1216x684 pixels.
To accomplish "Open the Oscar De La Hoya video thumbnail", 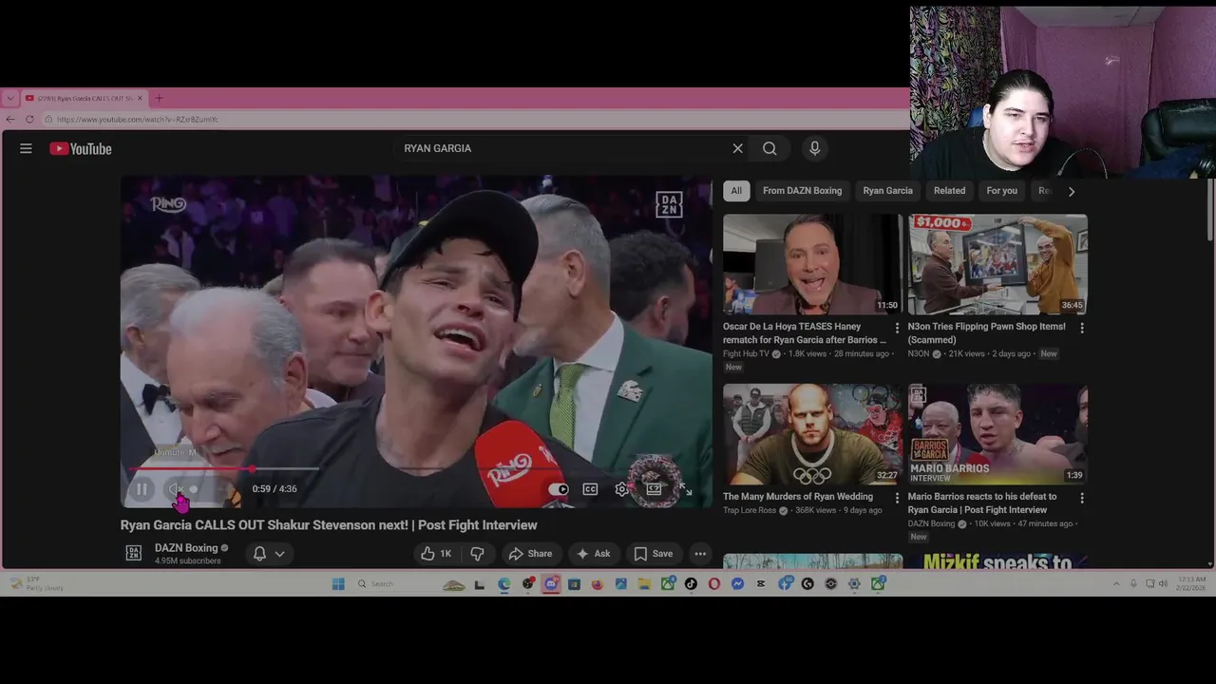I will (x=812, y=264).
